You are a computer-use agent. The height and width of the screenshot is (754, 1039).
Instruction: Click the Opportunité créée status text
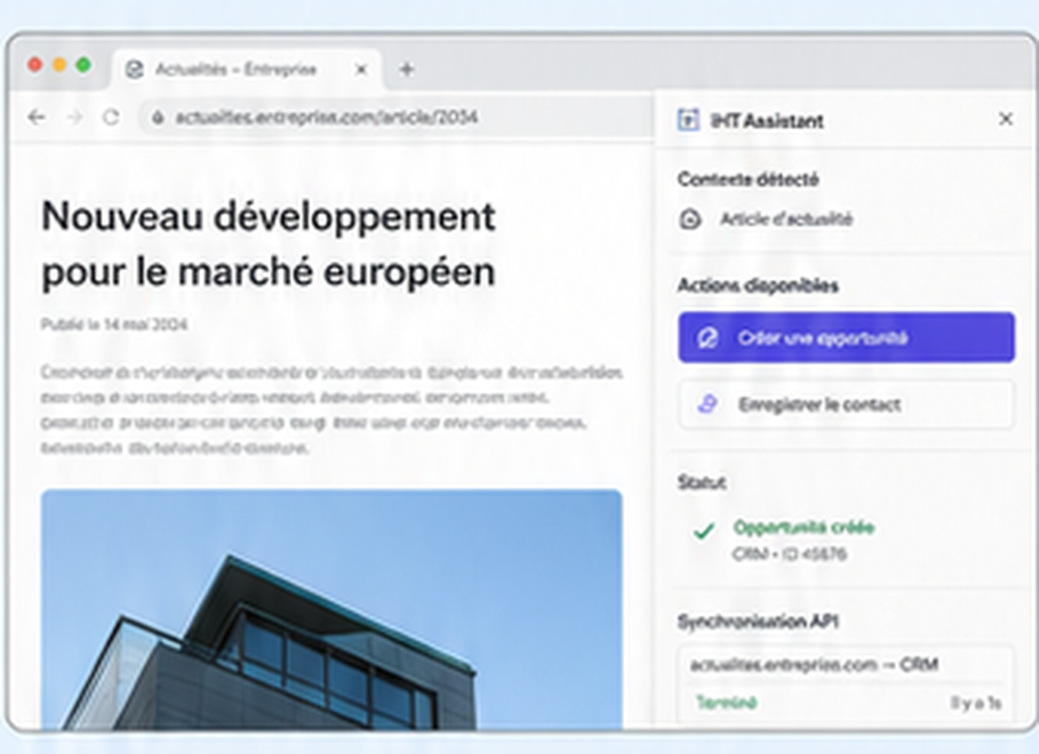coord(803,527)
